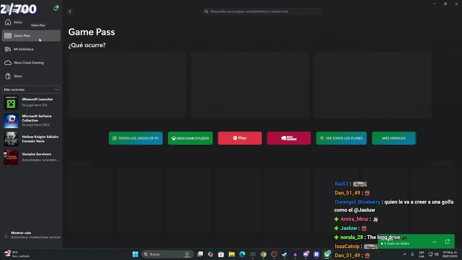This screenshot has width=462, height=260.
Task: Click norala_28 username in chat
Action: coord(352,237)
